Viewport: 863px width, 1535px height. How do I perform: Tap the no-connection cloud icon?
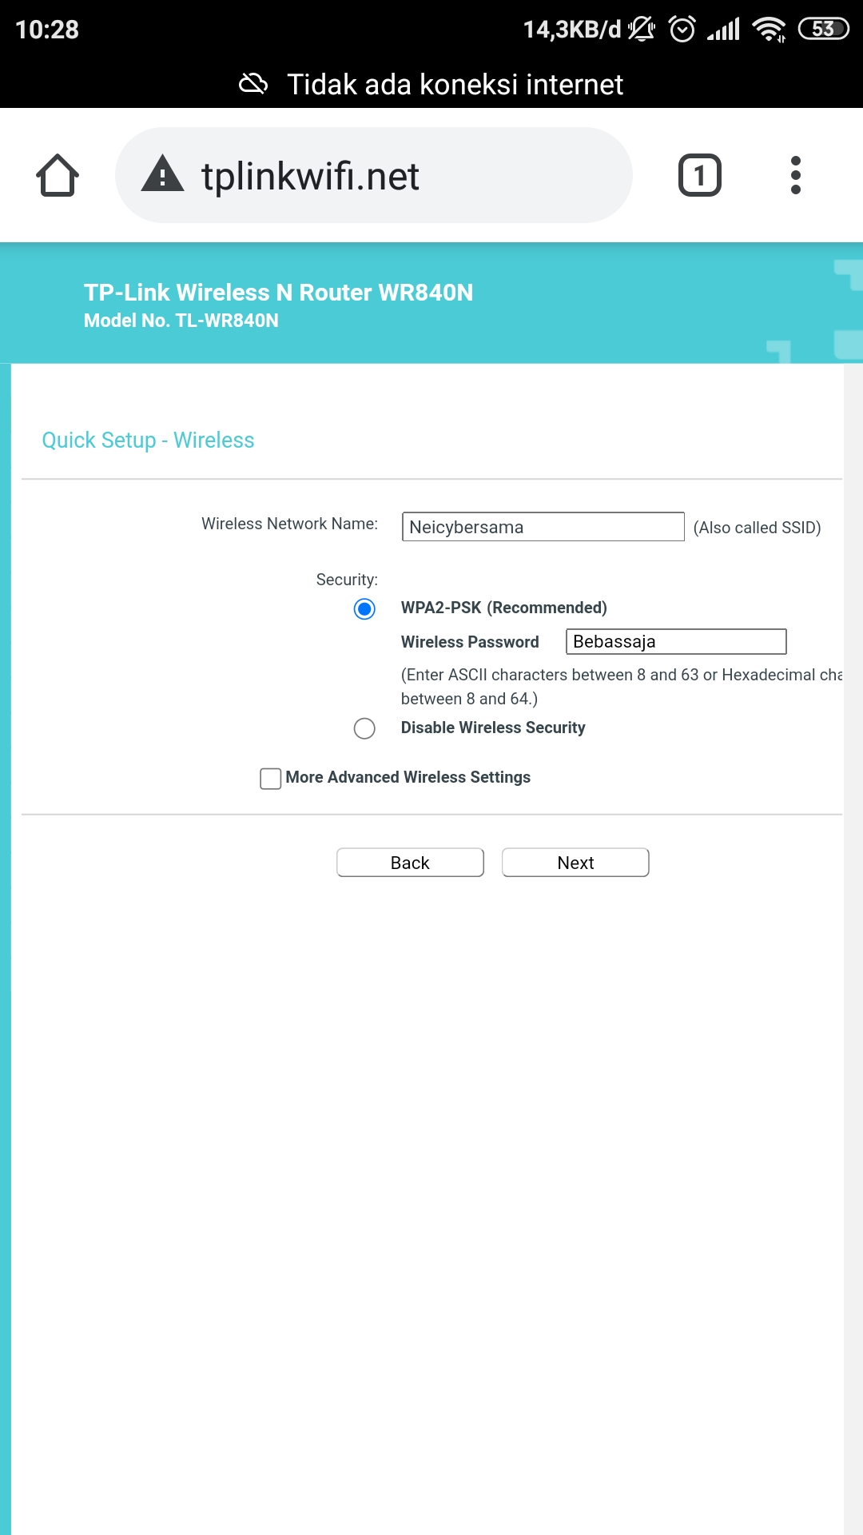click(x=253, y=84)
